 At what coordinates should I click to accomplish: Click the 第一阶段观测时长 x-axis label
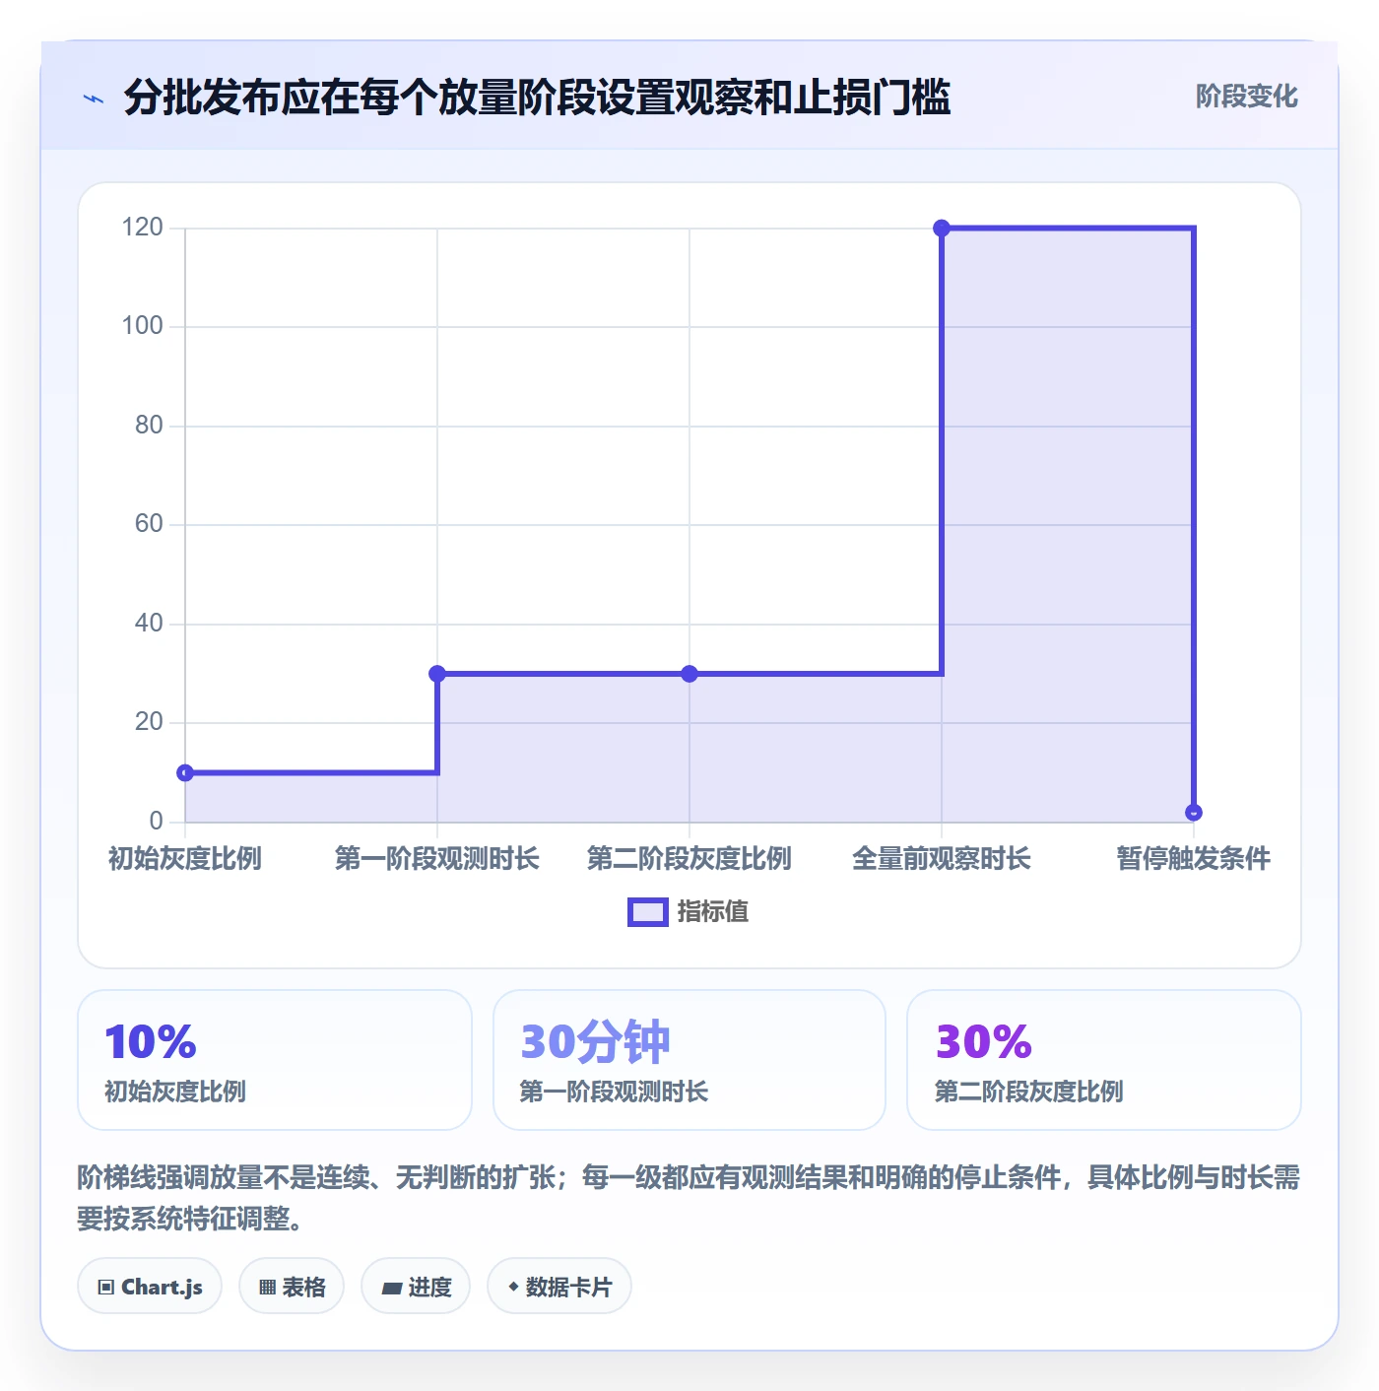point(437,859)
